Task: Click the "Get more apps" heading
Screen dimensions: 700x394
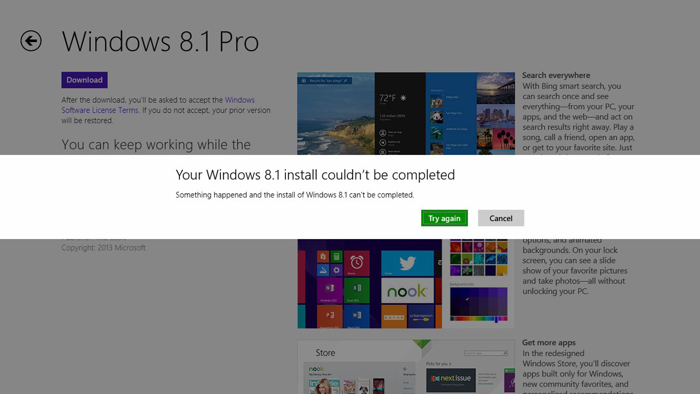Action: tap(549, 343)
